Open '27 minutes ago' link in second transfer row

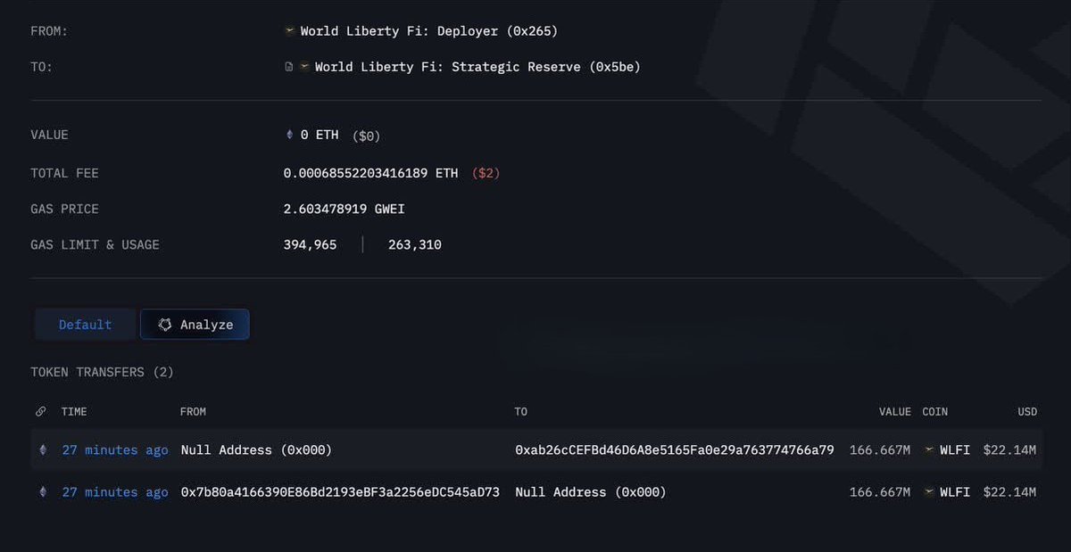(x=115, y=492)
